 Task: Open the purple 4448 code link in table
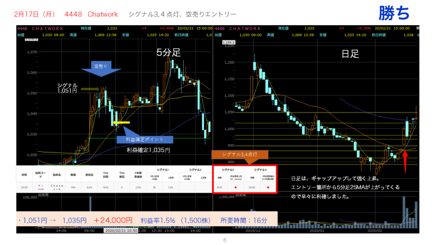coord(40,189)
